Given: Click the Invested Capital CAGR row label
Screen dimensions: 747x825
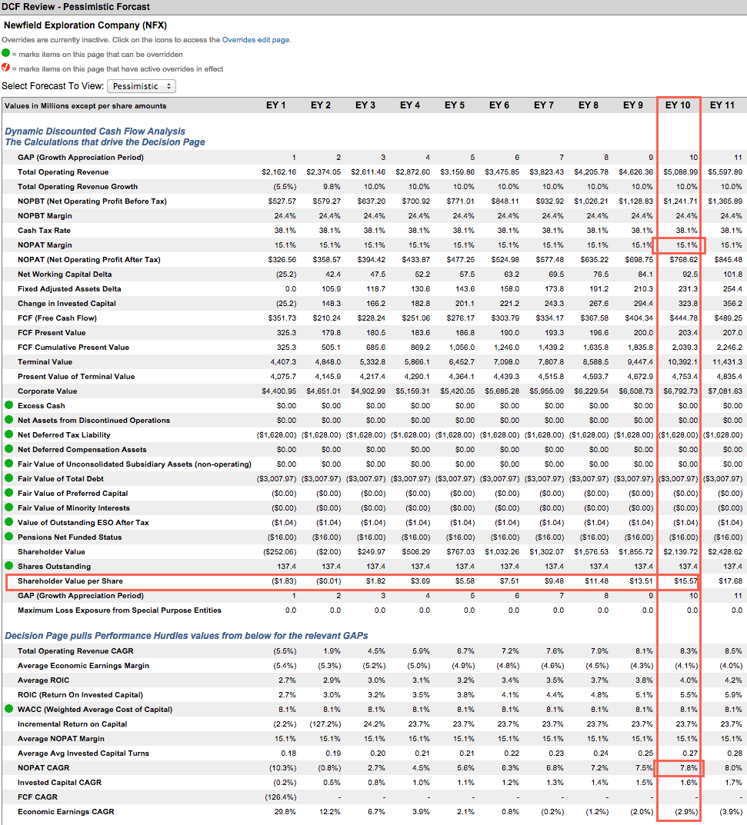Looking at the screenshot, I should coord(59,783).
